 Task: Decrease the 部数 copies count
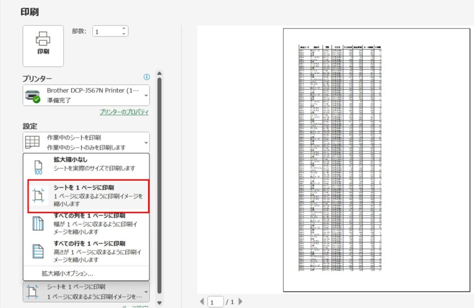tap(124, 34)
